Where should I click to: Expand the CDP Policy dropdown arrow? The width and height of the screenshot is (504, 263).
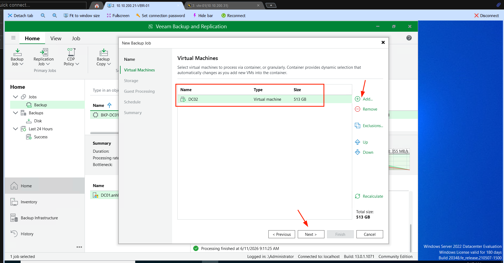coord(77,64)
